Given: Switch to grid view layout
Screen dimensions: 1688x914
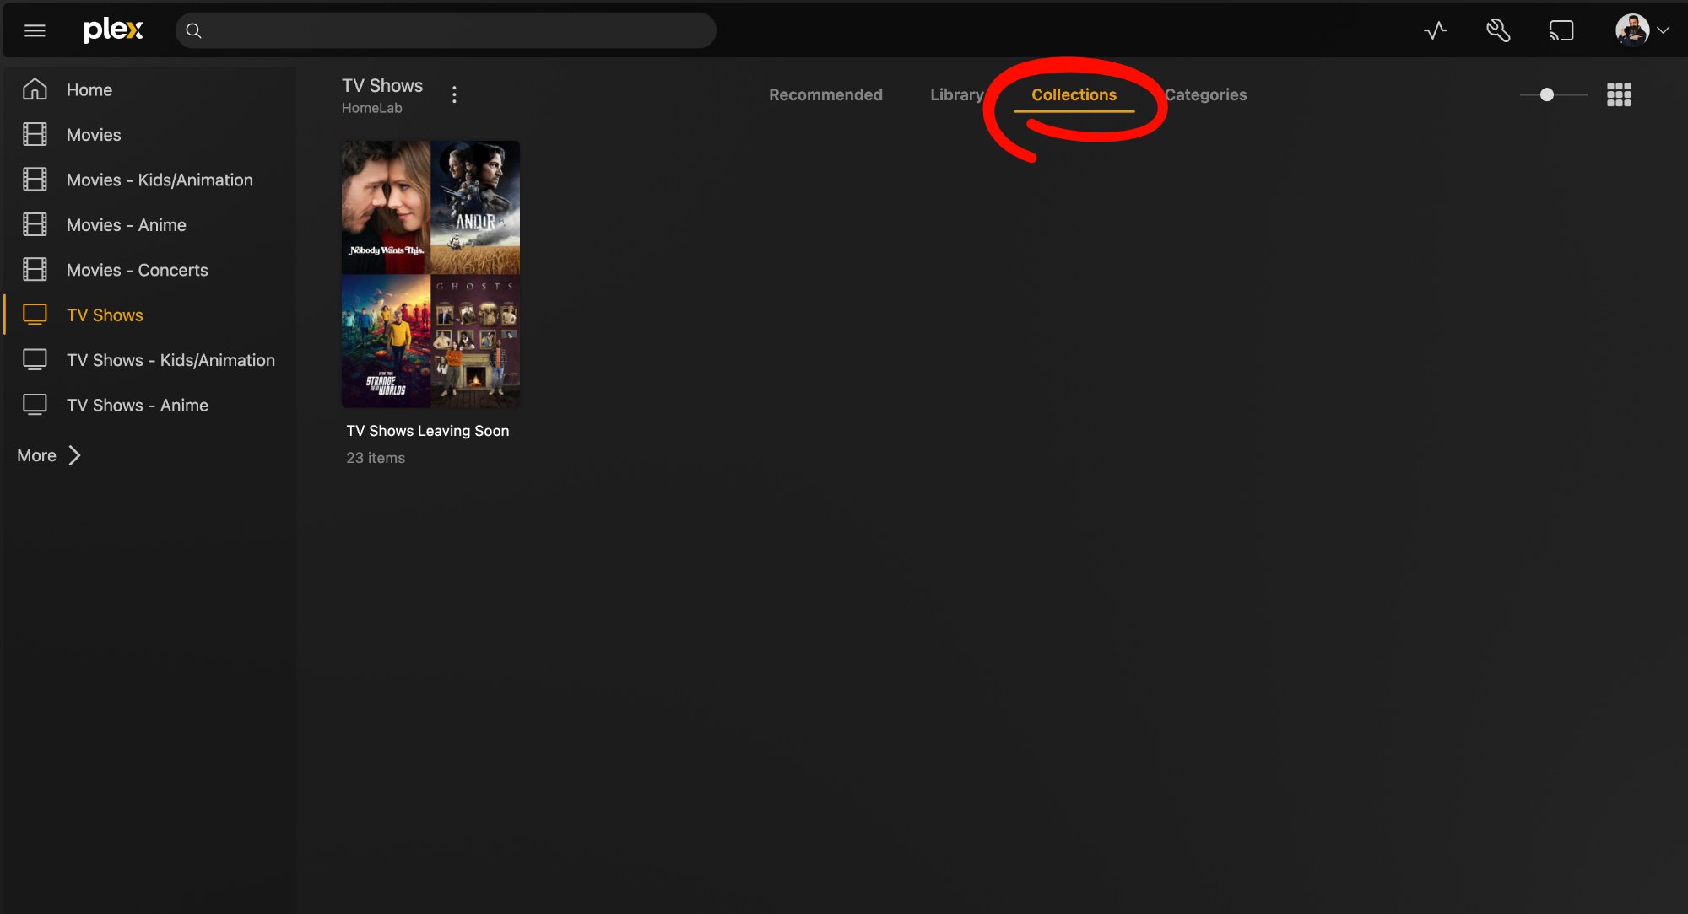Looking at the screenshot, I should tap(1619, 94).
